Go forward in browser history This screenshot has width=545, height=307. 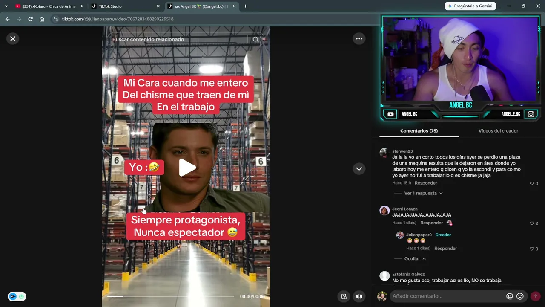pos(19,19)
